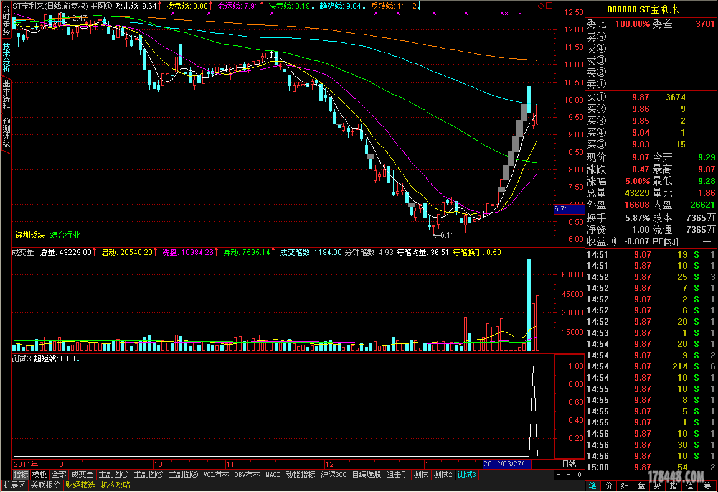
Task: Click the 日线 period selector
Action: [x=569, y=463]
